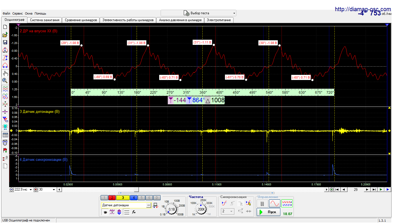Click the pause button in Управление
The width and height of the screenshot is (395, 224).
(x=262, y=203)
